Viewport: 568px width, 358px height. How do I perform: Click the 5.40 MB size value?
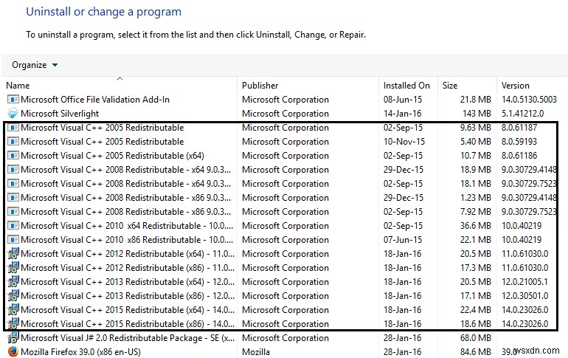(x=476, y=142)
